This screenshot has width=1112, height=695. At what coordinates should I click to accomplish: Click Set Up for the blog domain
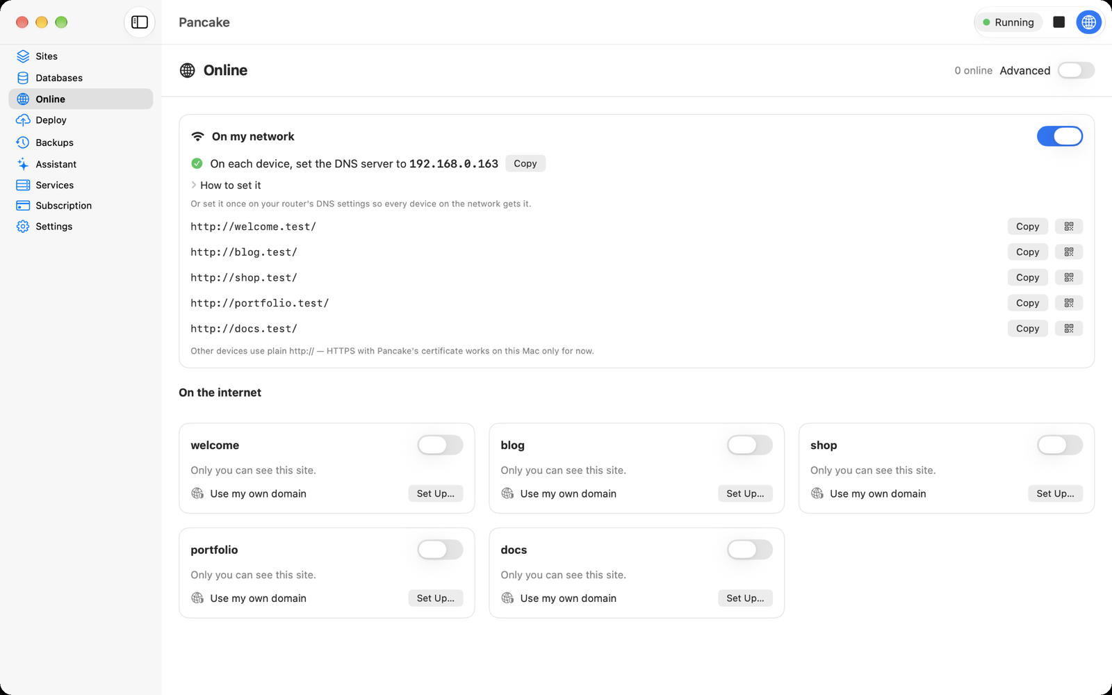click(x=745, y=493)
